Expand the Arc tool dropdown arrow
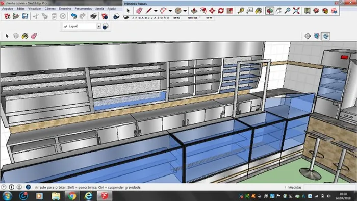This screenshot has height=201, width=357. 170,11
